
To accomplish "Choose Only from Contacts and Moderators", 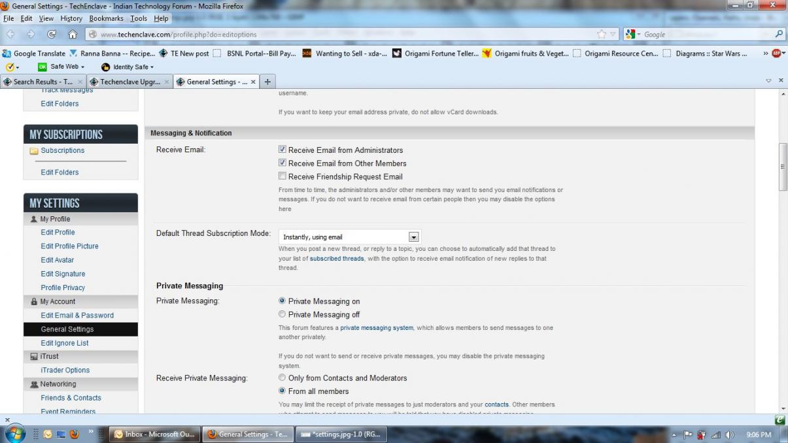I will point(283,378).
